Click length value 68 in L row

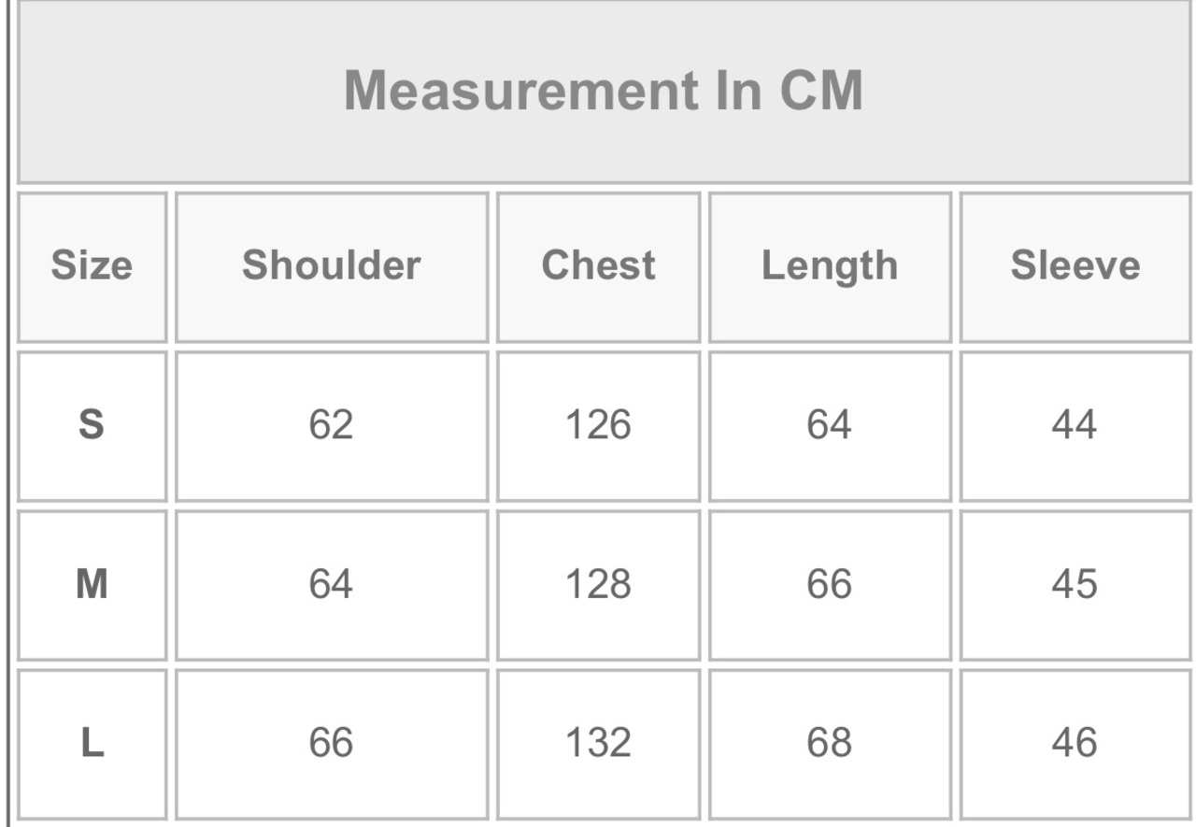pyautogui.click(x=829, y=744)
